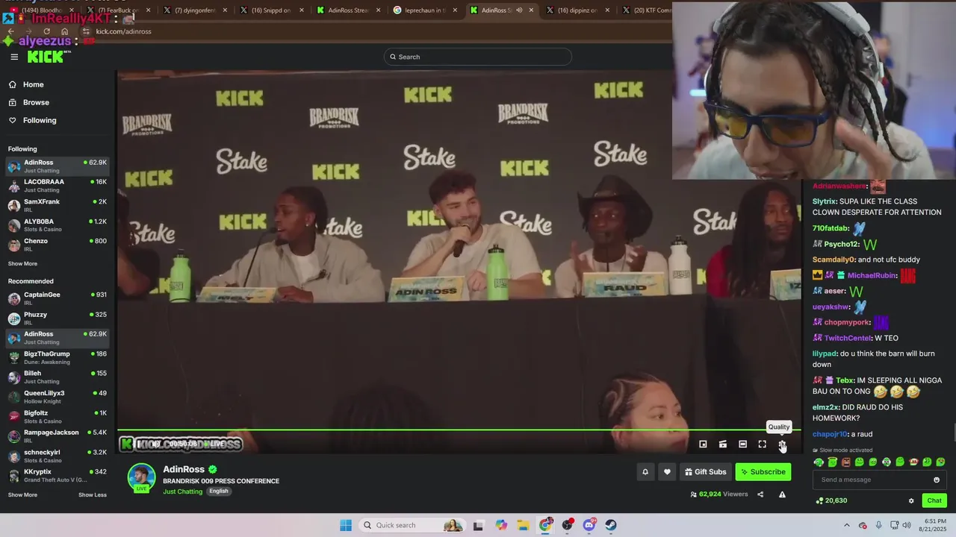
Task: Click the share icon next to Viewers
Action: coord(760,494)
